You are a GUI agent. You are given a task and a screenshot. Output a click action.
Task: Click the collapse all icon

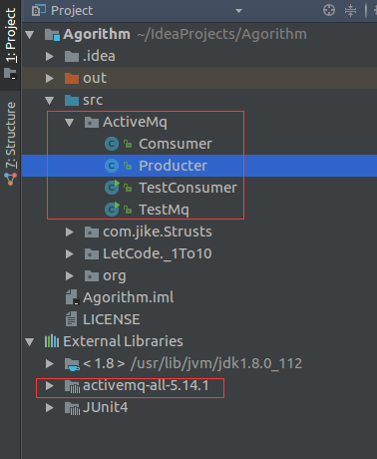[350, 10]
